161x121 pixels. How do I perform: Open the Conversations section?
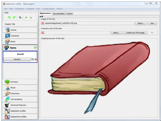point(20,99)
